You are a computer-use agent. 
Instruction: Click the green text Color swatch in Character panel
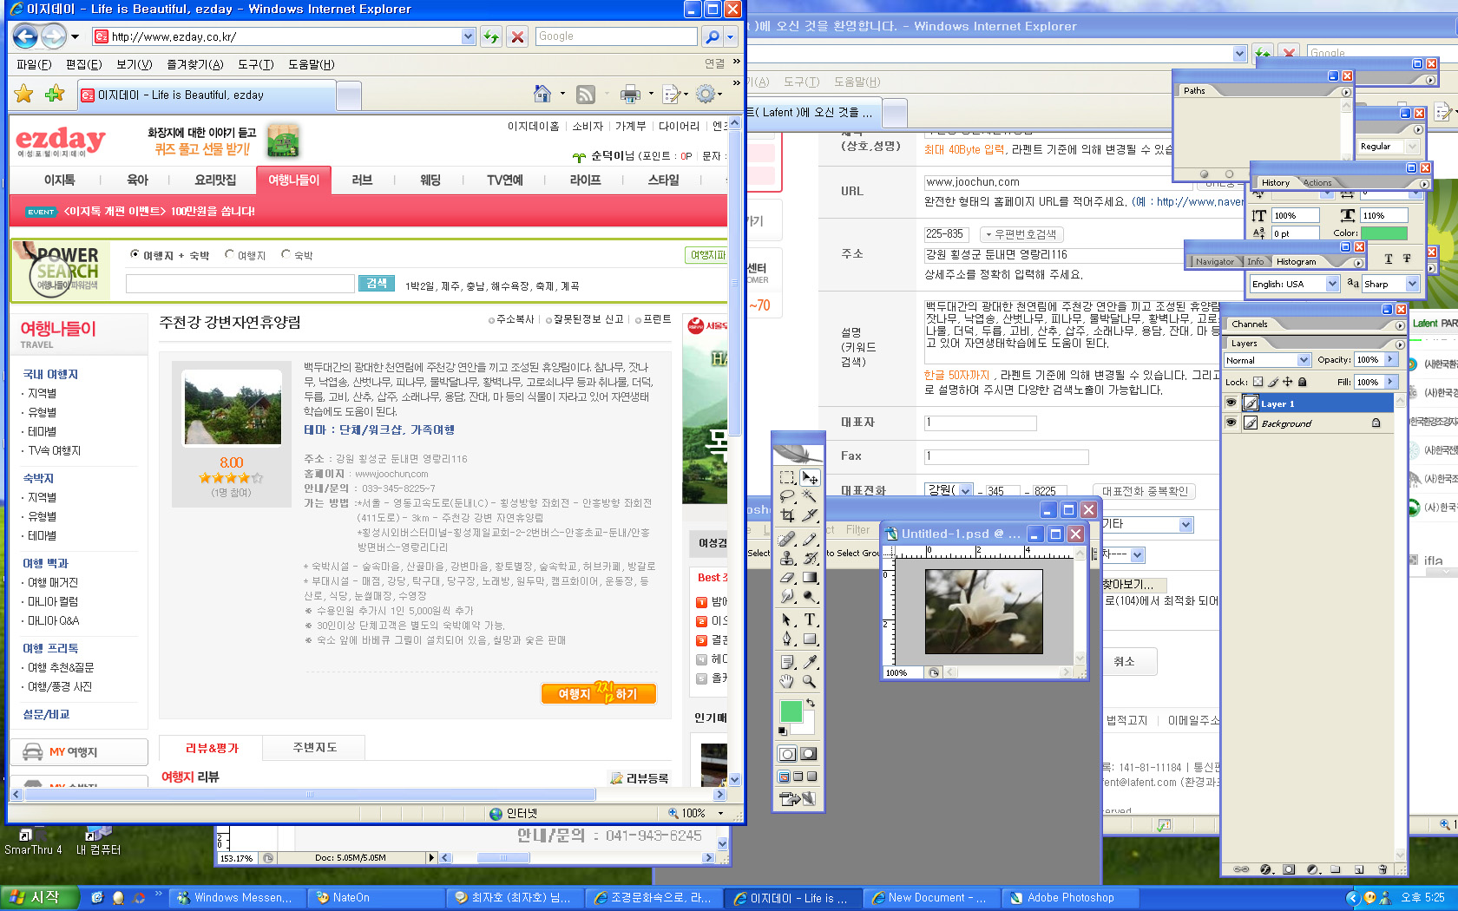point(1384,233)
